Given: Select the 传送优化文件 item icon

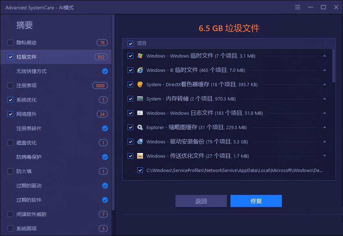Looking at the screenshot, I should pos(140,156).
